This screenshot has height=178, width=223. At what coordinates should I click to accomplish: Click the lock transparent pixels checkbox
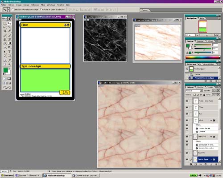click(194, 95)
